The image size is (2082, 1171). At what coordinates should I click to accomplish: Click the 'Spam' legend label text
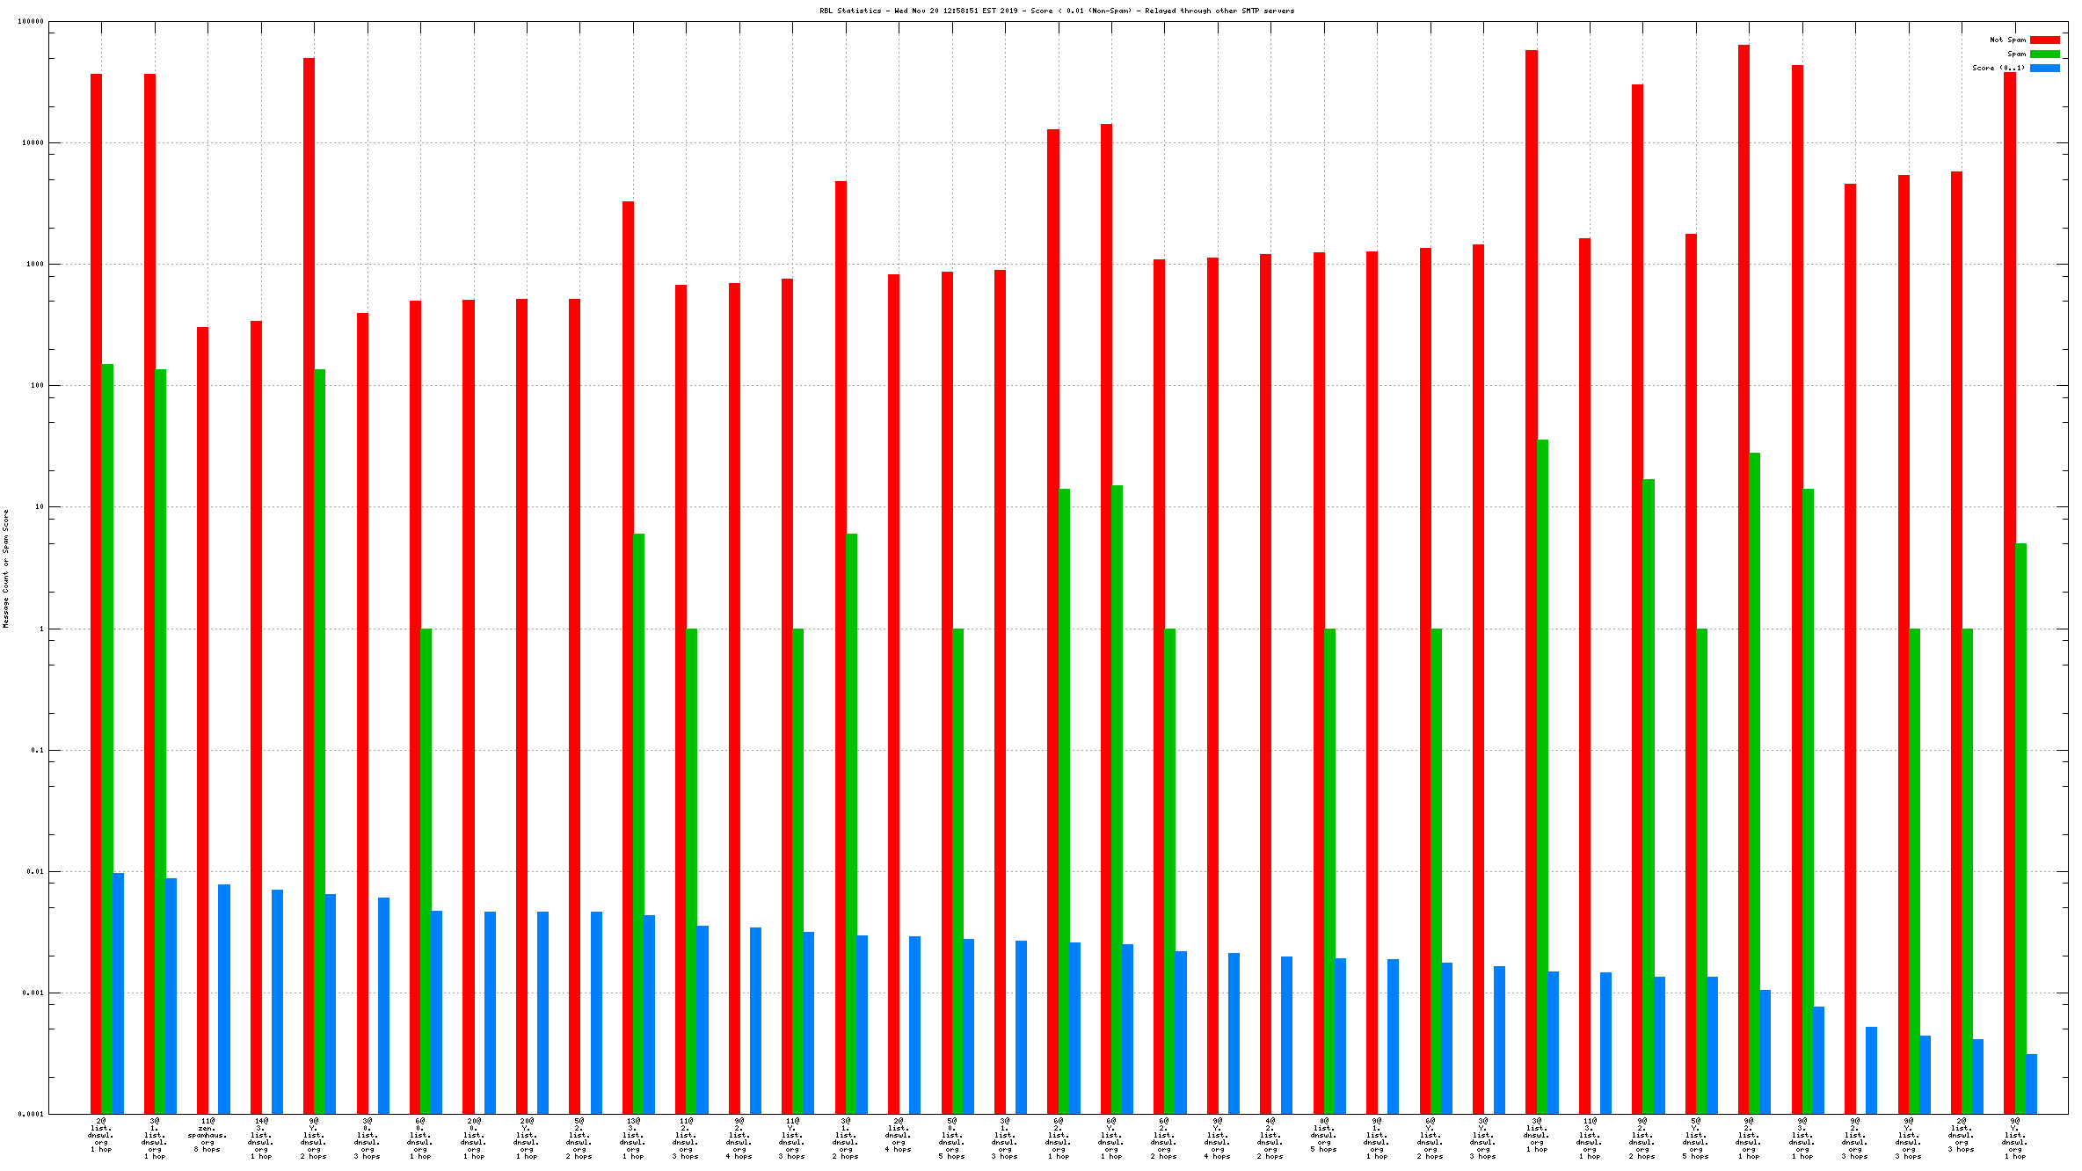point(2016,54)
